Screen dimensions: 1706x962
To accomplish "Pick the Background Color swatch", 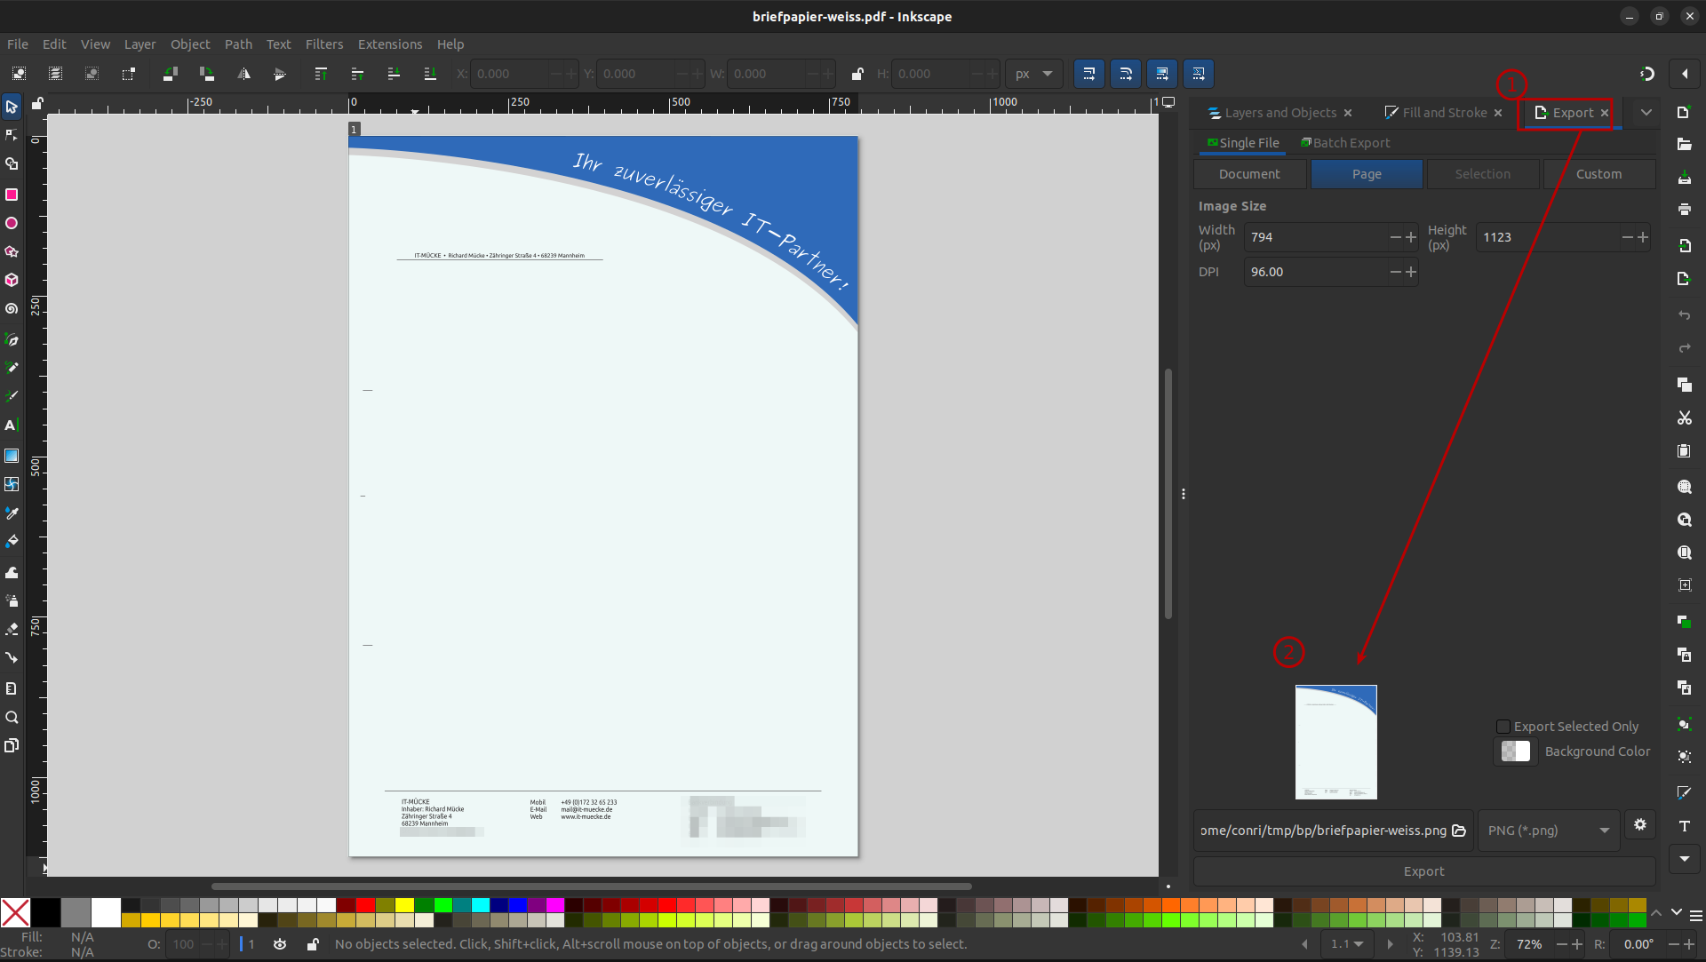I will (x=1515, y=751).
